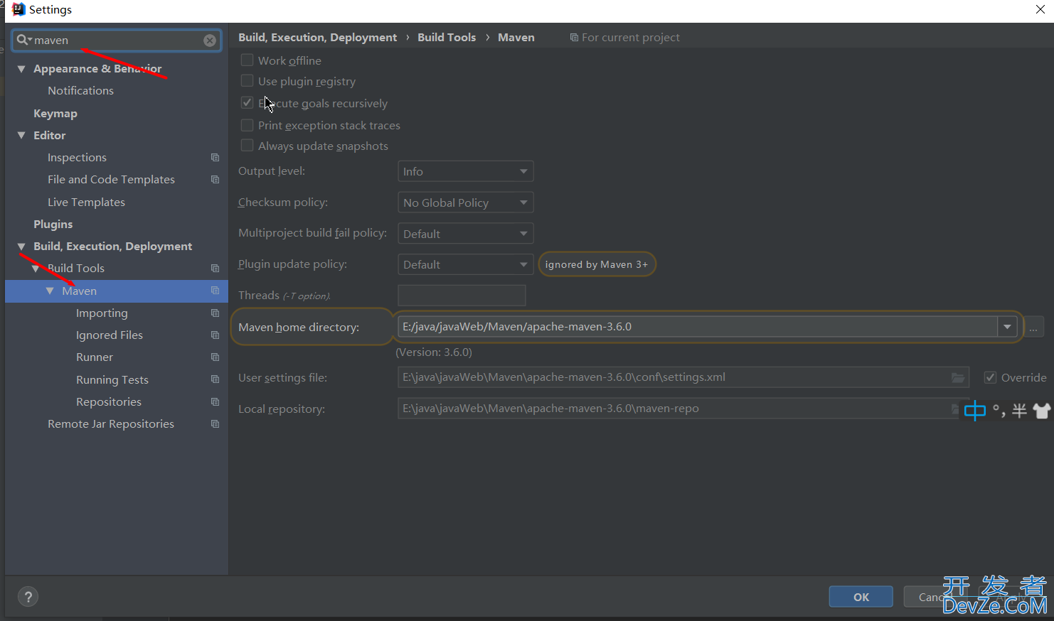Open the search history magnifier icon

(24, 40)
